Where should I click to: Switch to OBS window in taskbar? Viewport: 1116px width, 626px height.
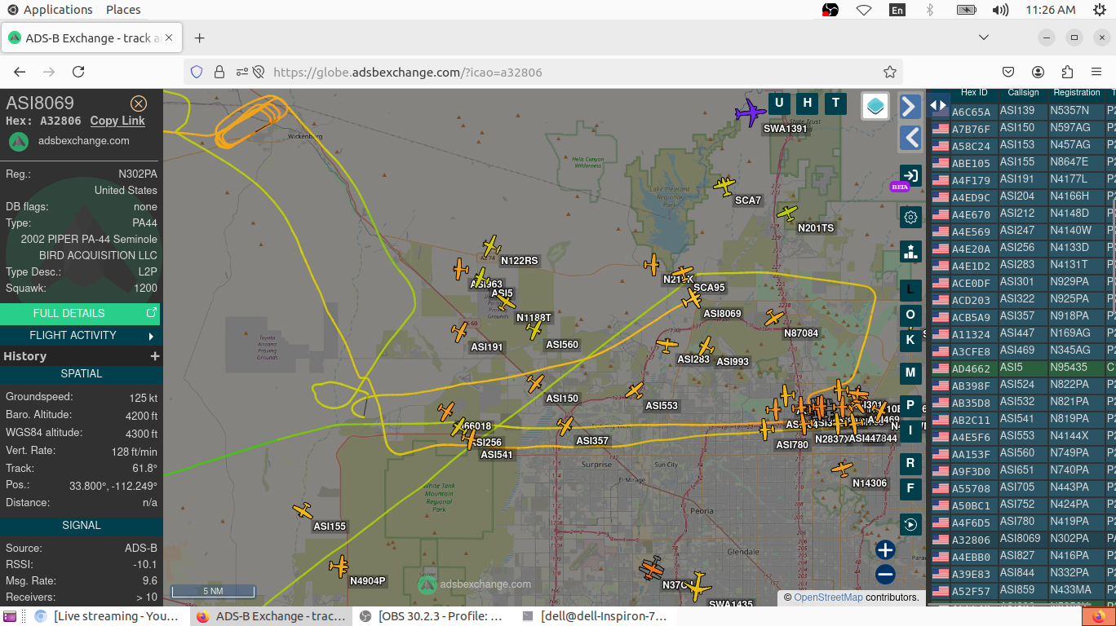[434, 616]
